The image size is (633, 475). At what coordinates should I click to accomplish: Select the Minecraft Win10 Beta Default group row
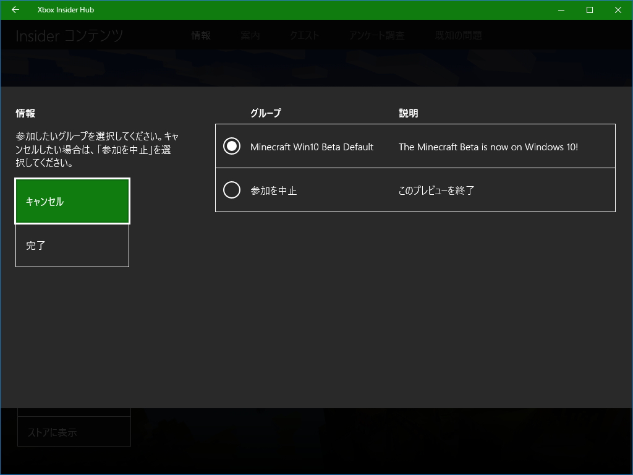[x=311, y=147]
